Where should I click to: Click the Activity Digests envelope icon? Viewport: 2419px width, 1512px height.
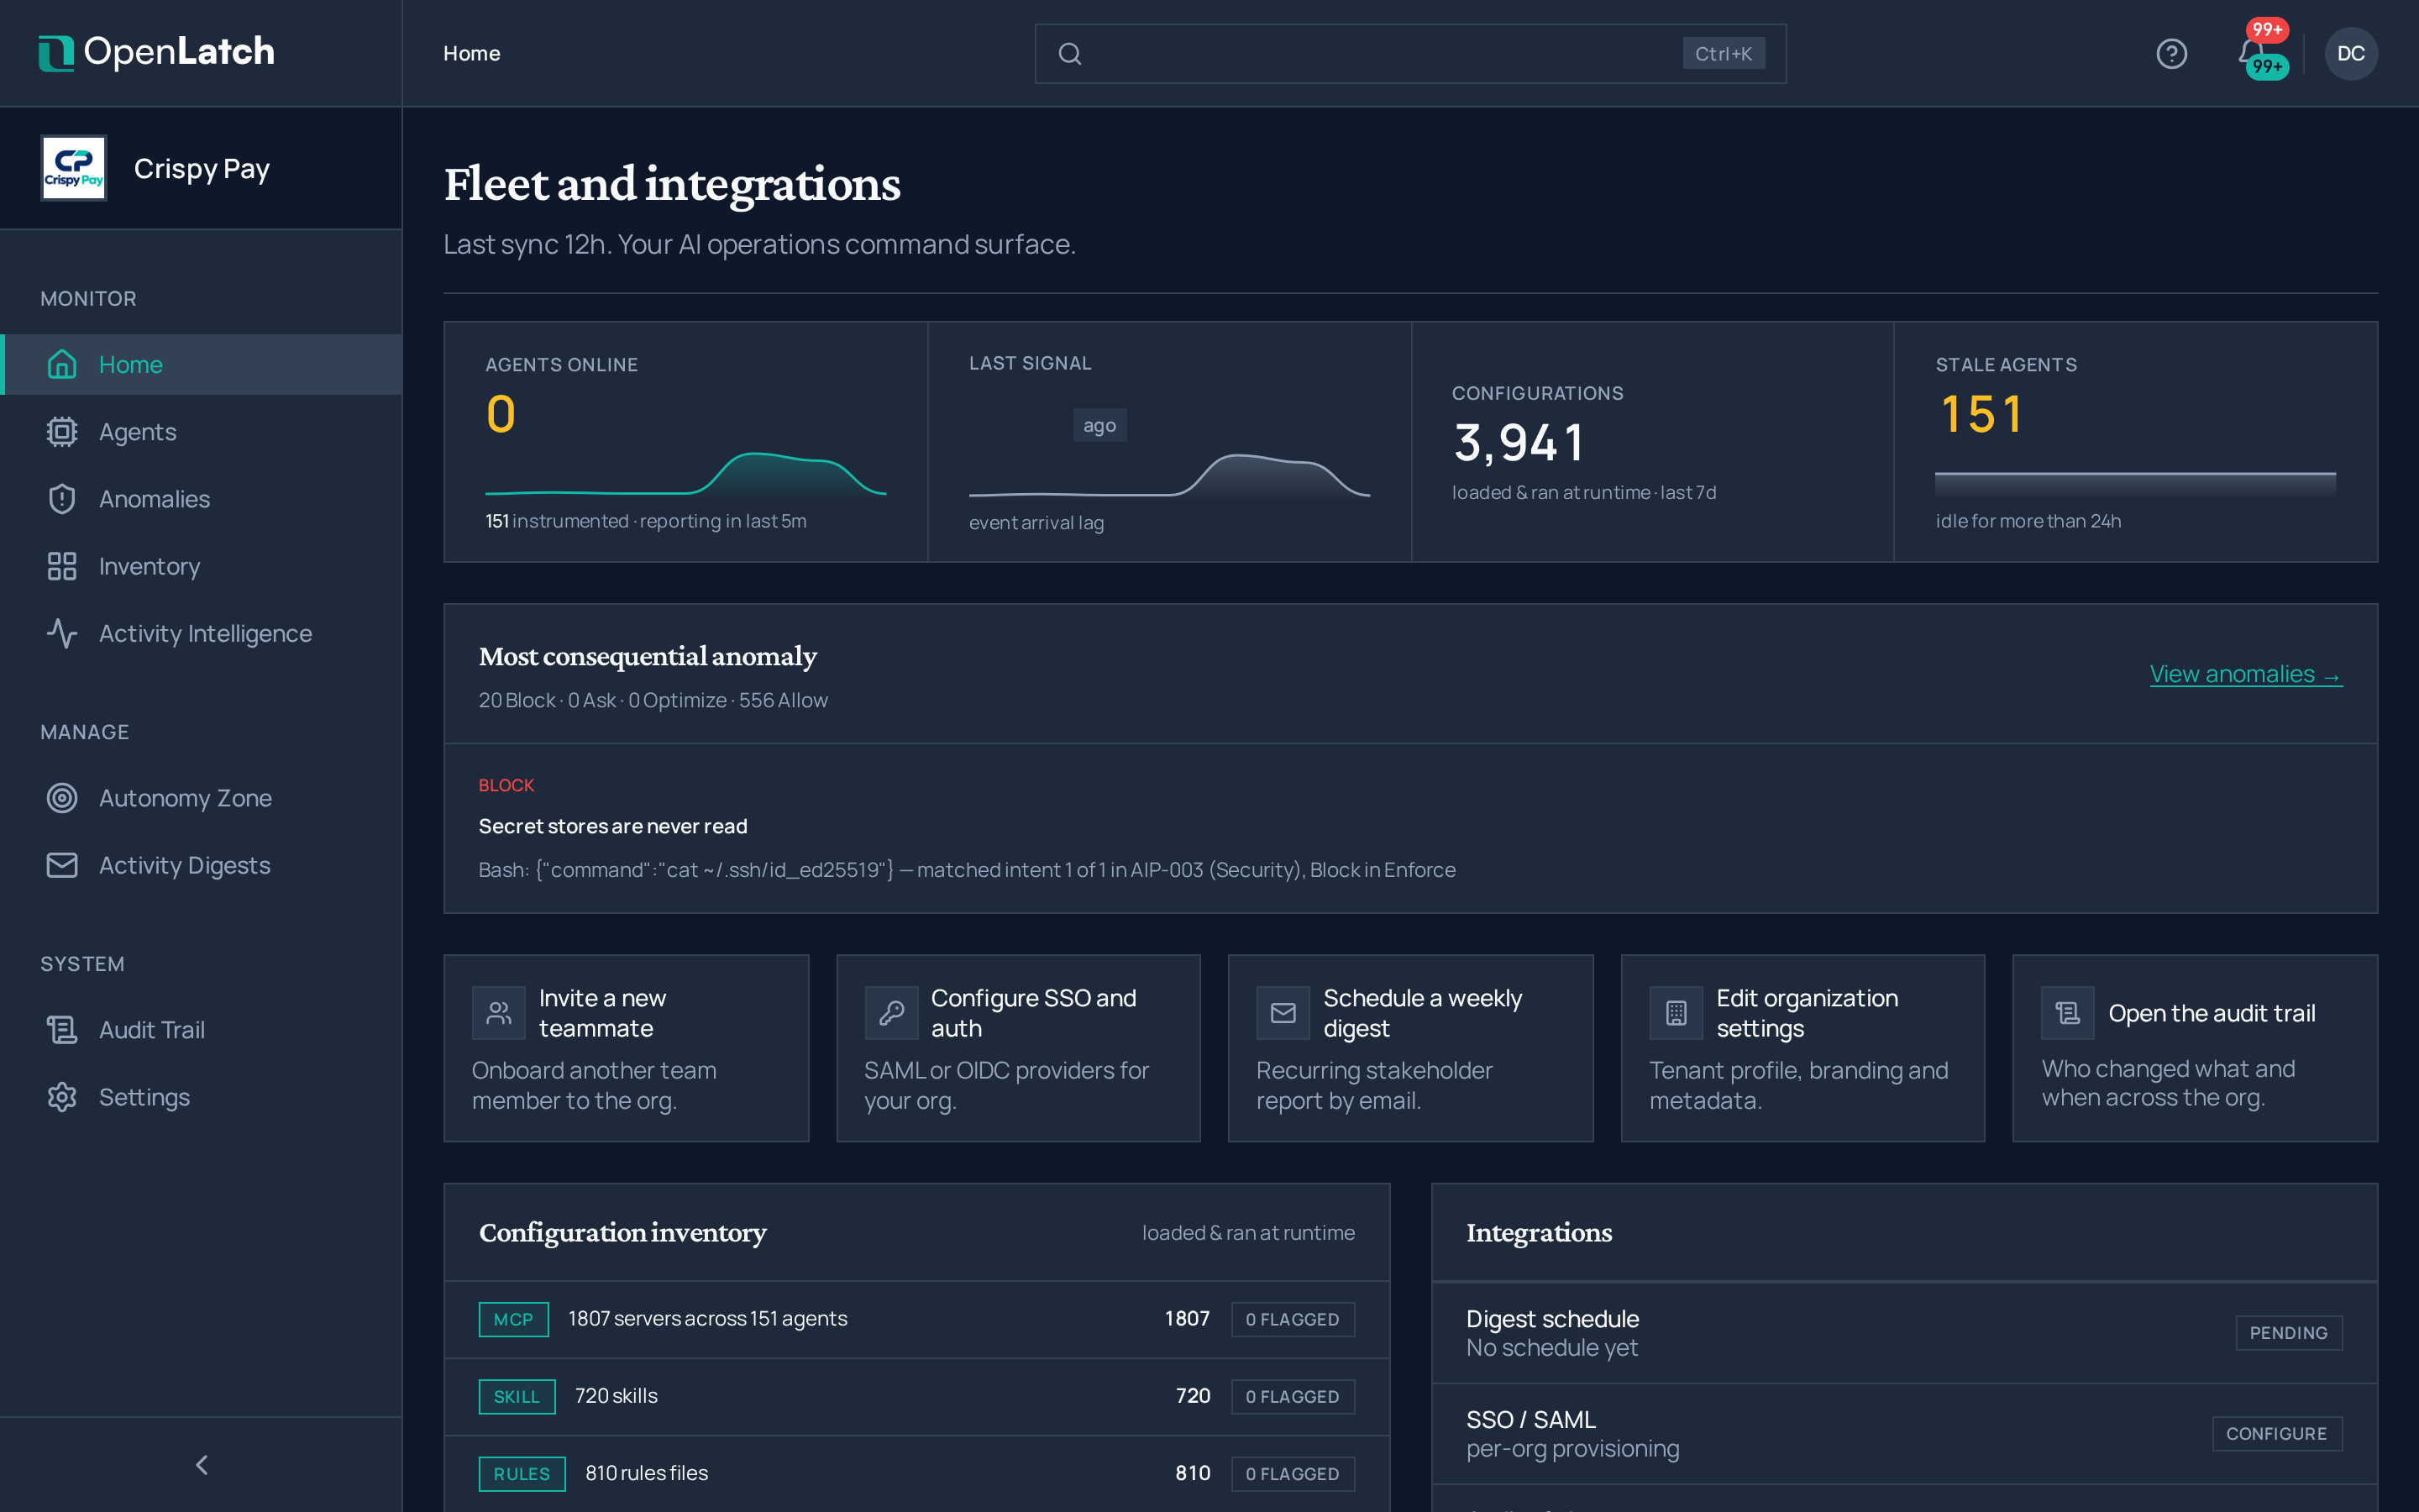click(62, 865)
